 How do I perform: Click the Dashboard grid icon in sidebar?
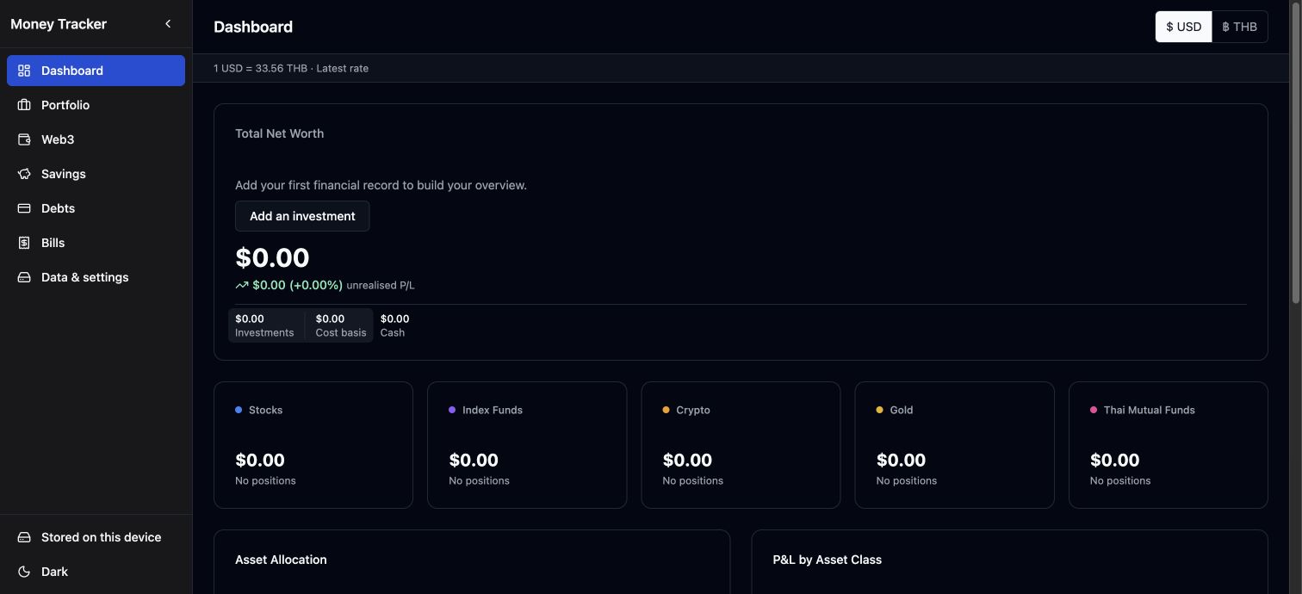point(24,71)
